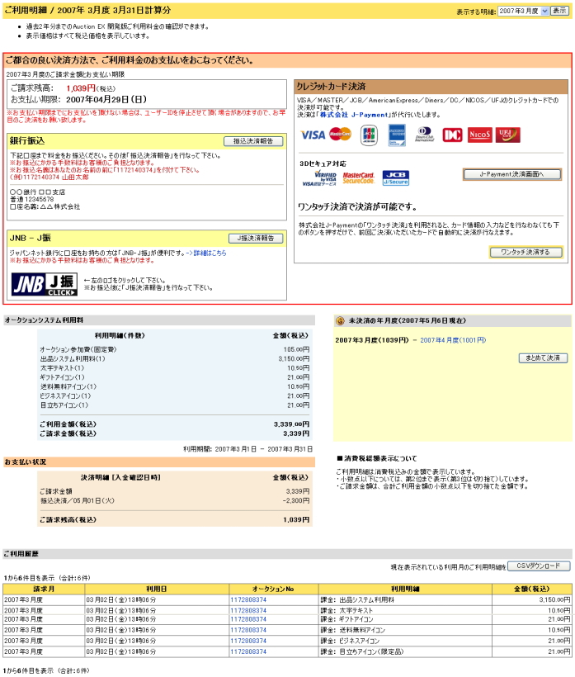Click the JCB J/Secure logo
The height and width of the screenshot is (677, 575).
point(395,178)
